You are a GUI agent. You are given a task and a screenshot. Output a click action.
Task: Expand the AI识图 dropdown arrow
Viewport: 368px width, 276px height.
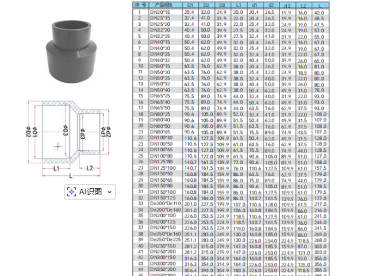click(x=110, y=191)
